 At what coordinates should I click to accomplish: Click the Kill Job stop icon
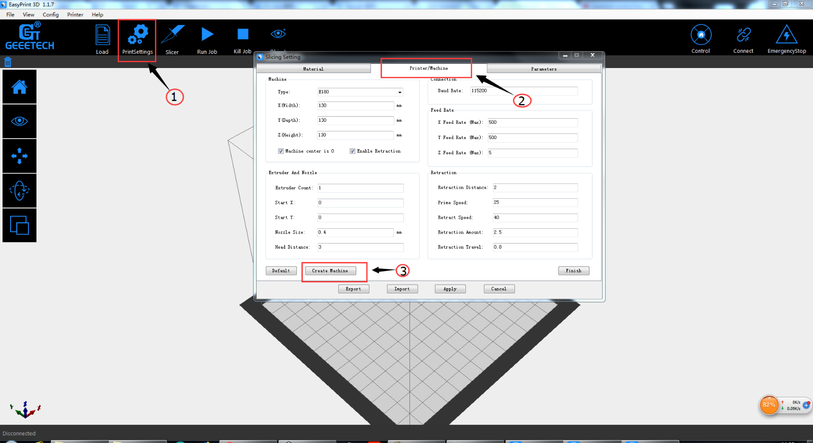coord(243,35)
